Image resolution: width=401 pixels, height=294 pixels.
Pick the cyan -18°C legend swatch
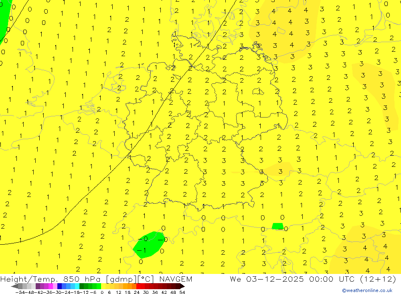click(x=77, y=286)
